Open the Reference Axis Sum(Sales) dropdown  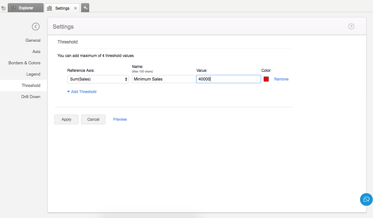[98, 79]
